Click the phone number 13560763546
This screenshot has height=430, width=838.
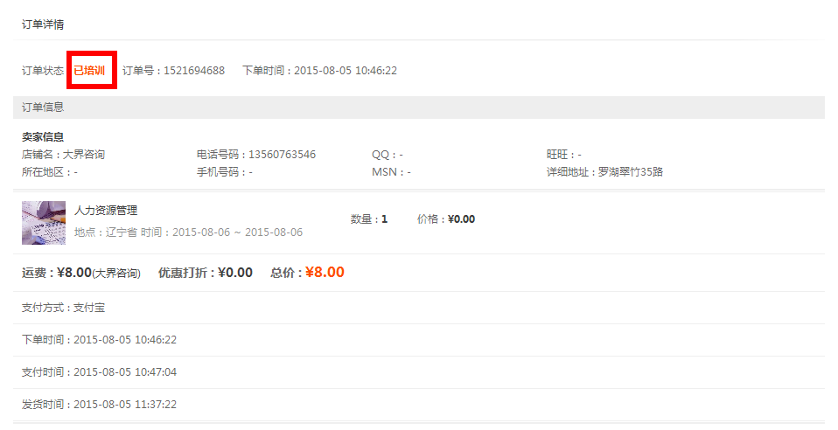[x=282, y=155]
